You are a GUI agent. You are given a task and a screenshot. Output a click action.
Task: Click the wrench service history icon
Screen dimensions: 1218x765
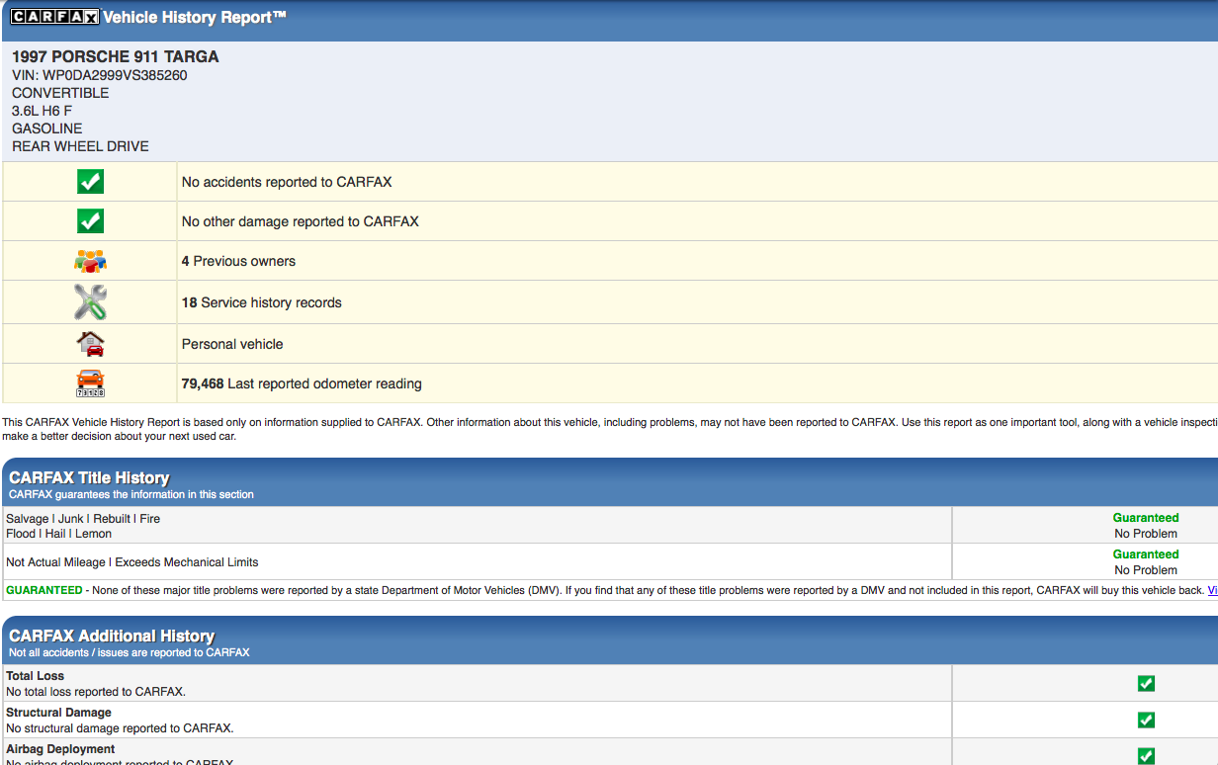click(90, 302)
